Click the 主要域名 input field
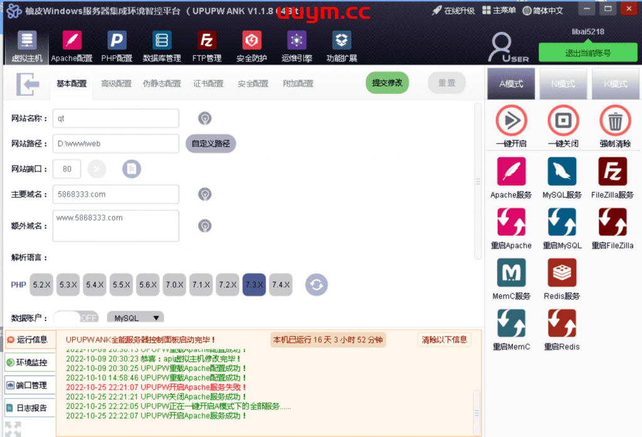The width and height of the screenshot is (642, 437). pyautogui.click(x=116, y=194)
